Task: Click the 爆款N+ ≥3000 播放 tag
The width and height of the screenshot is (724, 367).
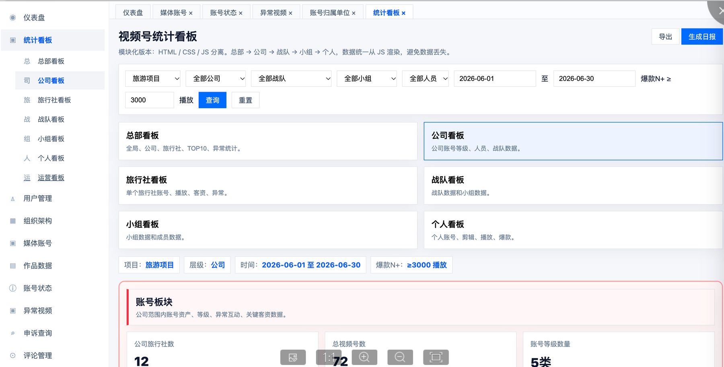Action: (x=411, y=265)
